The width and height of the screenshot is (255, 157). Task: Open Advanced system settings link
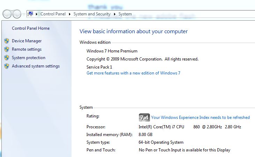pos(36,66)
